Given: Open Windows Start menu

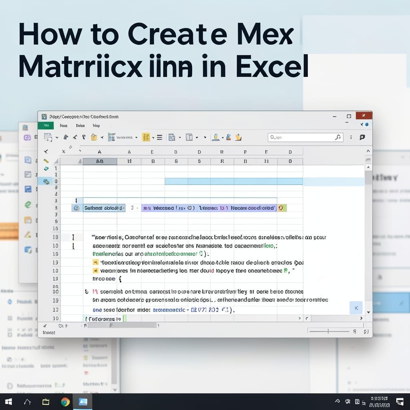Looking at the screenshot, I should click(x=8, y=402).
